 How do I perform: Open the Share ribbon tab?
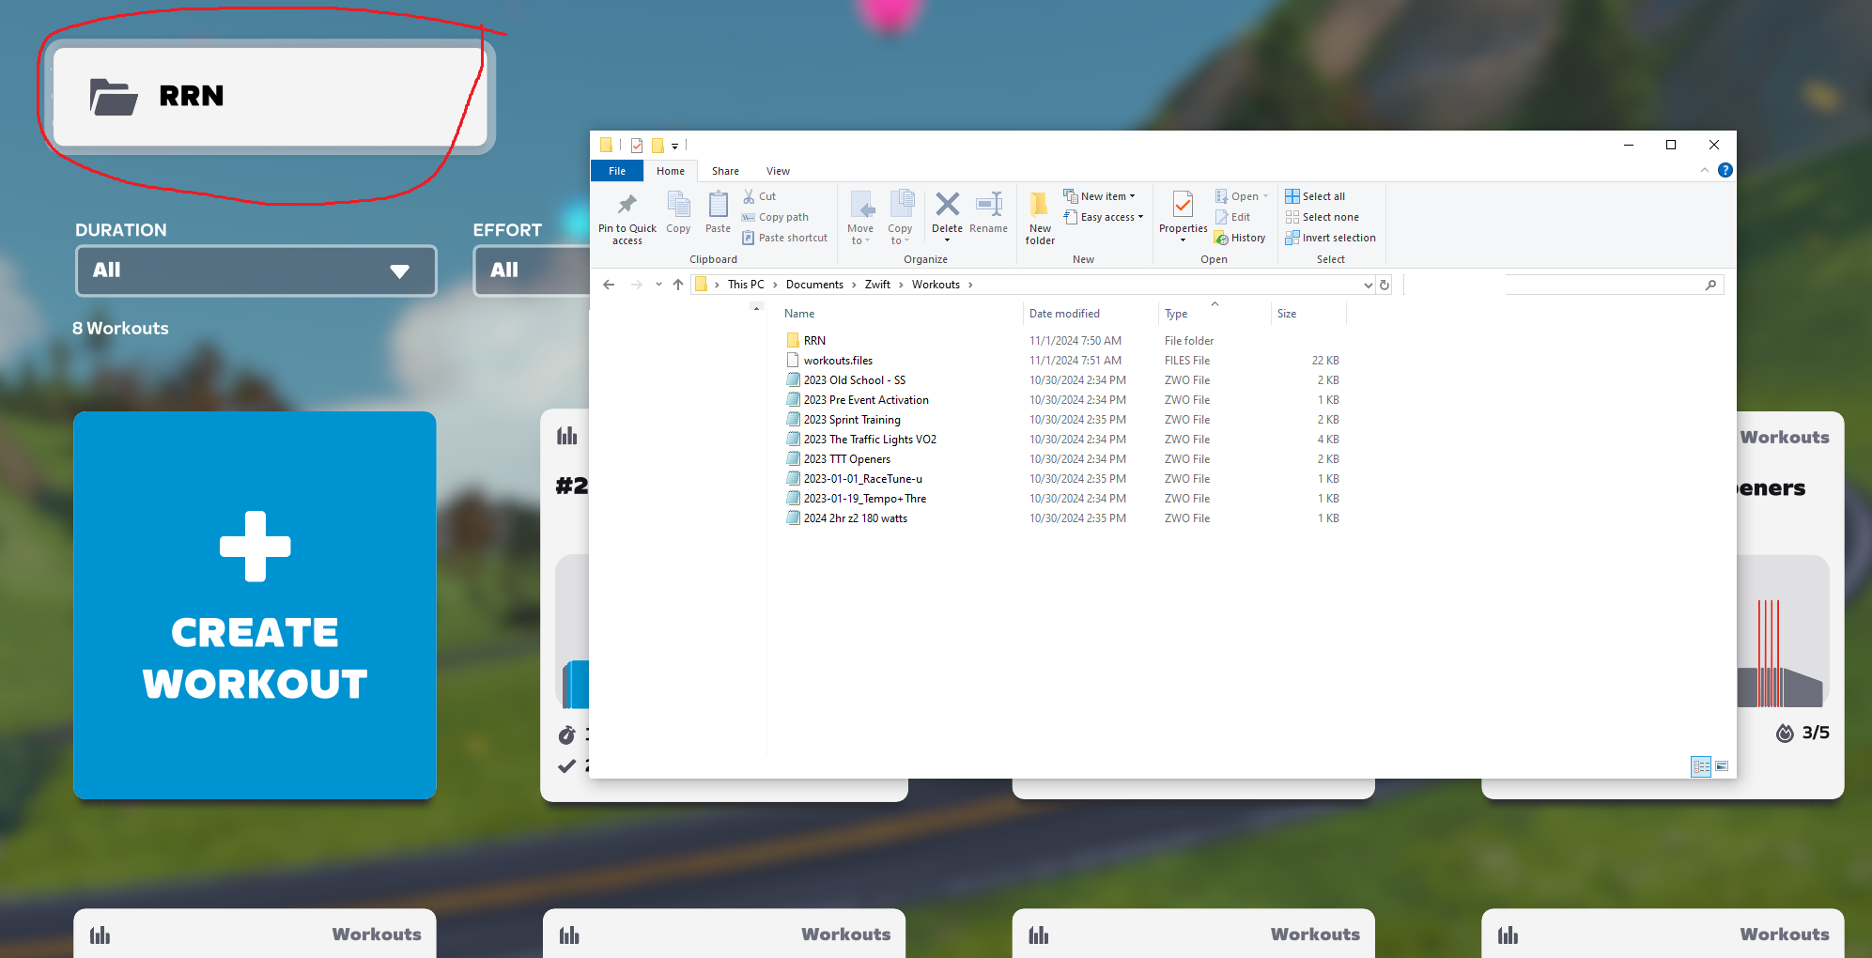[725, 171]
